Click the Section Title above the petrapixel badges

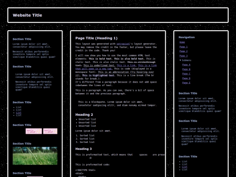point(22,125)
